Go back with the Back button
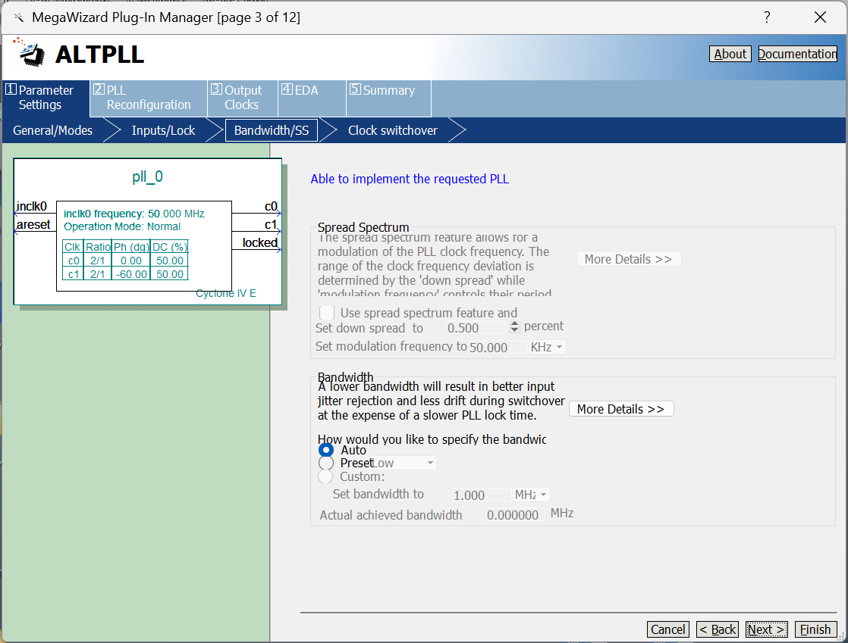The image size is (848, 643). click(718, 629)
